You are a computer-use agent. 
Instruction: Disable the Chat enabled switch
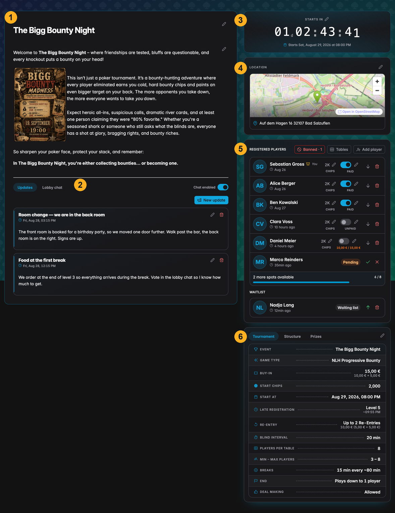(223, 187)
